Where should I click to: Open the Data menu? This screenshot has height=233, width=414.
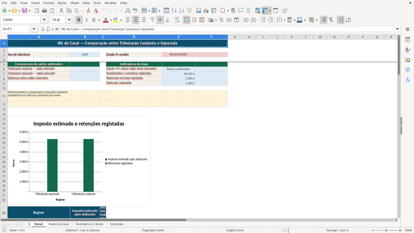[x=86, y=3]
